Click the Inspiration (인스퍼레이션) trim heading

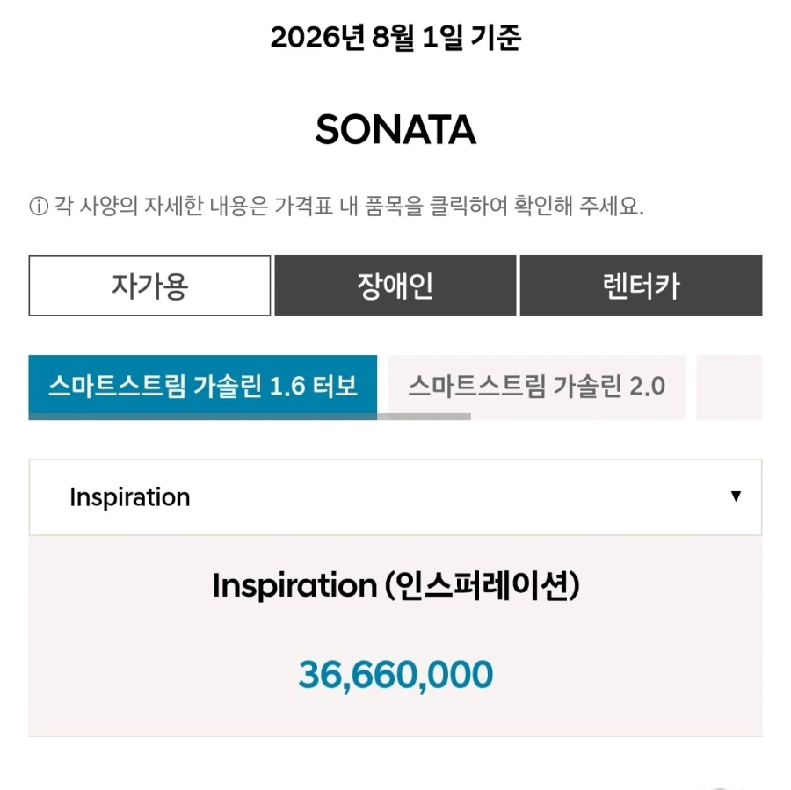click(396, 585)
